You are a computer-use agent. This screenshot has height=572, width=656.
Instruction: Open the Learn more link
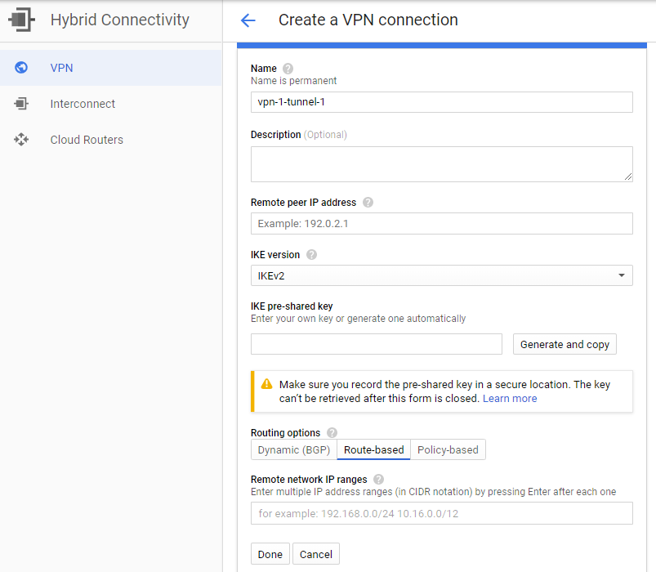click(510, 399)
